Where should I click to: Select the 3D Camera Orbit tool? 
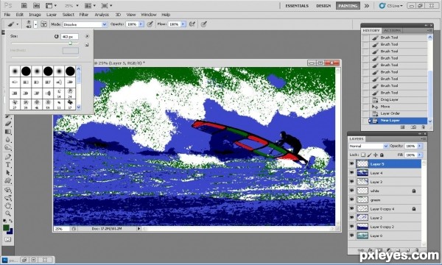point(8,198)
